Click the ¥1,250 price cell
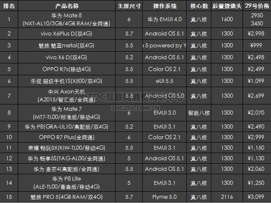 [256, 183]
